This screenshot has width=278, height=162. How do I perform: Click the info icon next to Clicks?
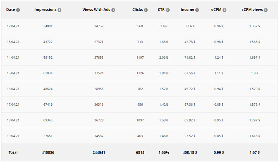(x=147, y=10)
